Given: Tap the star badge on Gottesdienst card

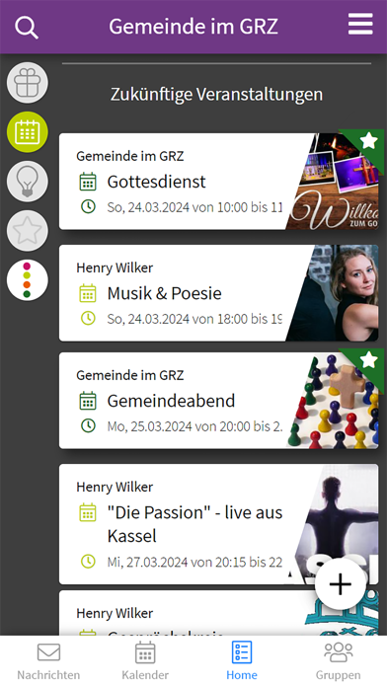Looking at the screenshot, I should coord(368,141).
